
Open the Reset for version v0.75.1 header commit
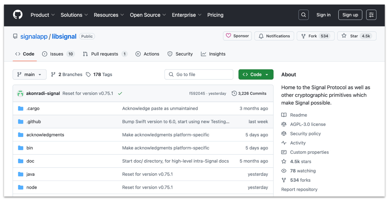[88, 94]
